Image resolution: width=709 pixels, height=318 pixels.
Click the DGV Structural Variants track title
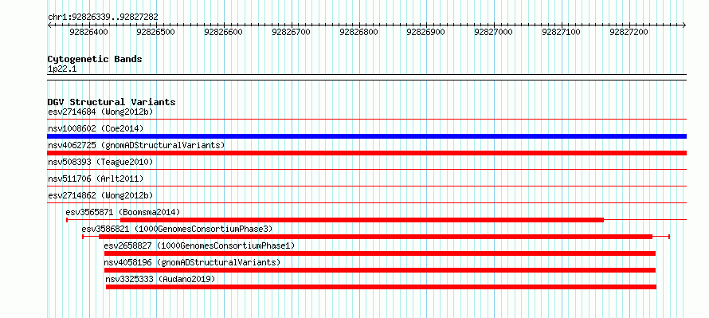pyautogui.click(x=112, y=102)
